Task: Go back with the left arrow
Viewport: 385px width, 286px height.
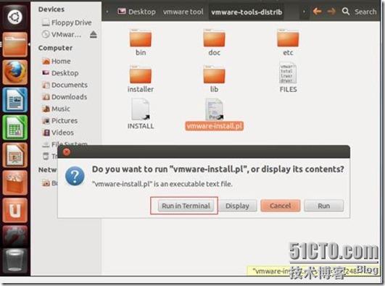Action: (x=318, y=12)
